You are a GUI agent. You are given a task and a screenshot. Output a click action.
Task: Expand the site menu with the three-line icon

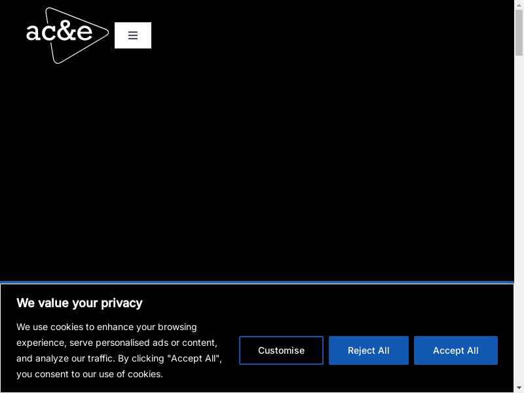coord(133,35)
